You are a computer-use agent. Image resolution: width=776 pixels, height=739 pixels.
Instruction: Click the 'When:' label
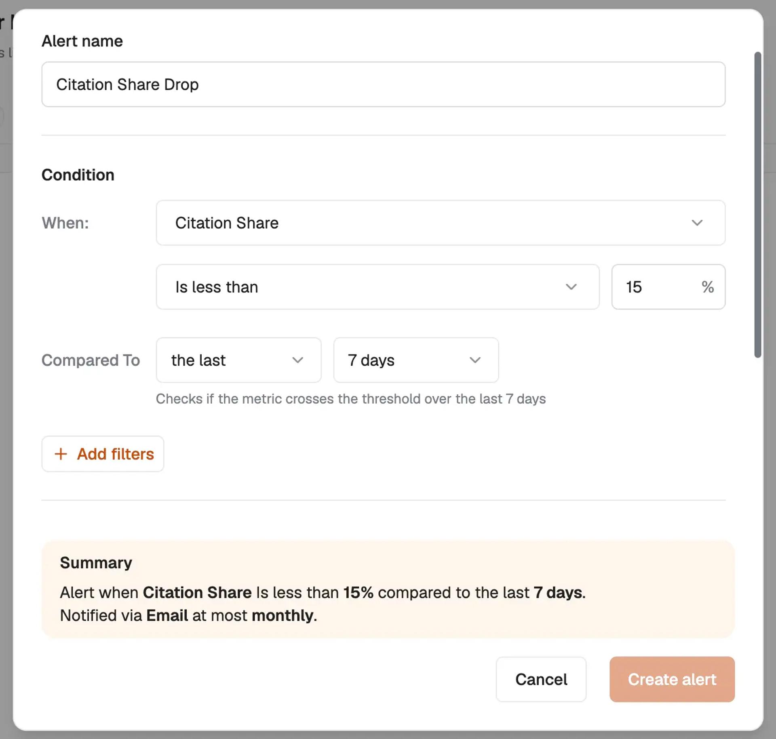pos(65,223)
